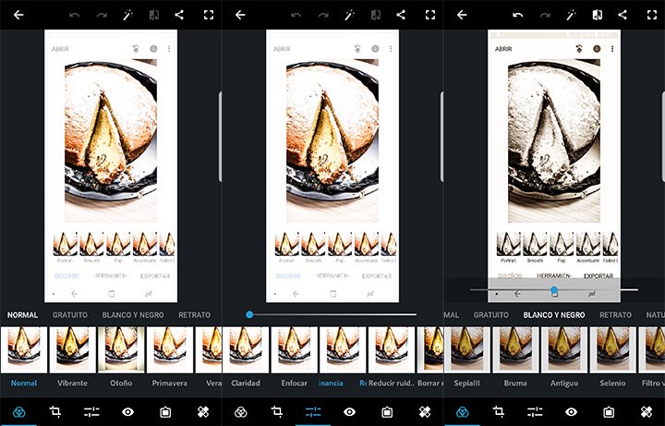The image size is (665, 426).
Task: Open the share icon in the middle panel
Action: tap(401, 15)
